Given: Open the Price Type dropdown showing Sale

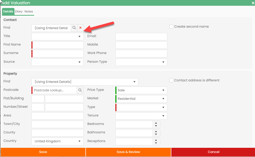Looking at the screenshot, I should tap(141, 90).
